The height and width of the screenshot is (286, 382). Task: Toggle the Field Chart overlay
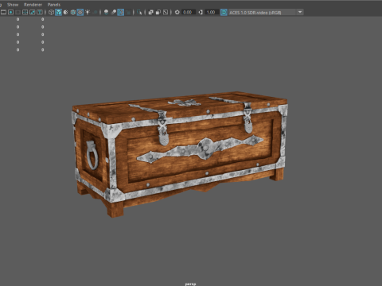point(25,12)
